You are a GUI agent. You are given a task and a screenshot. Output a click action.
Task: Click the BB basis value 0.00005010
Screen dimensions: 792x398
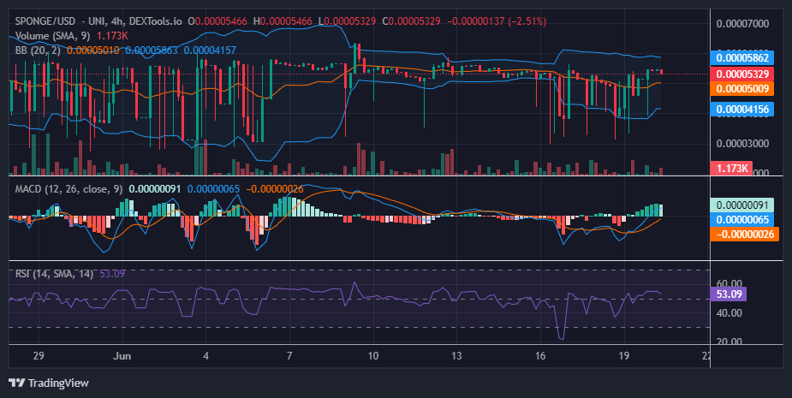coord(93,50)
